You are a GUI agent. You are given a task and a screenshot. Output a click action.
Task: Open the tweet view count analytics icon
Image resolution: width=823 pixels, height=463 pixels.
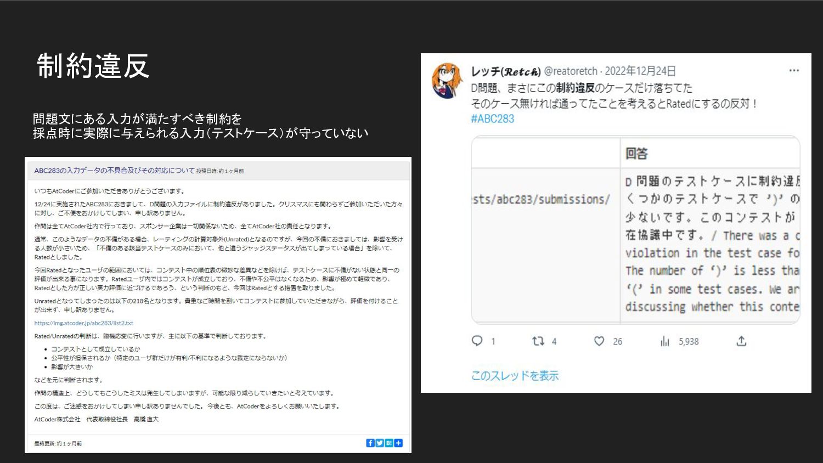665,341
